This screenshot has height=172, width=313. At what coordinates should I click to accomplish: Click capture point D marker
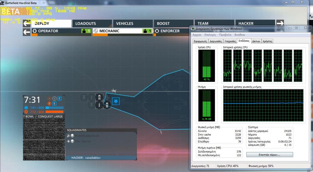[49, 103]
